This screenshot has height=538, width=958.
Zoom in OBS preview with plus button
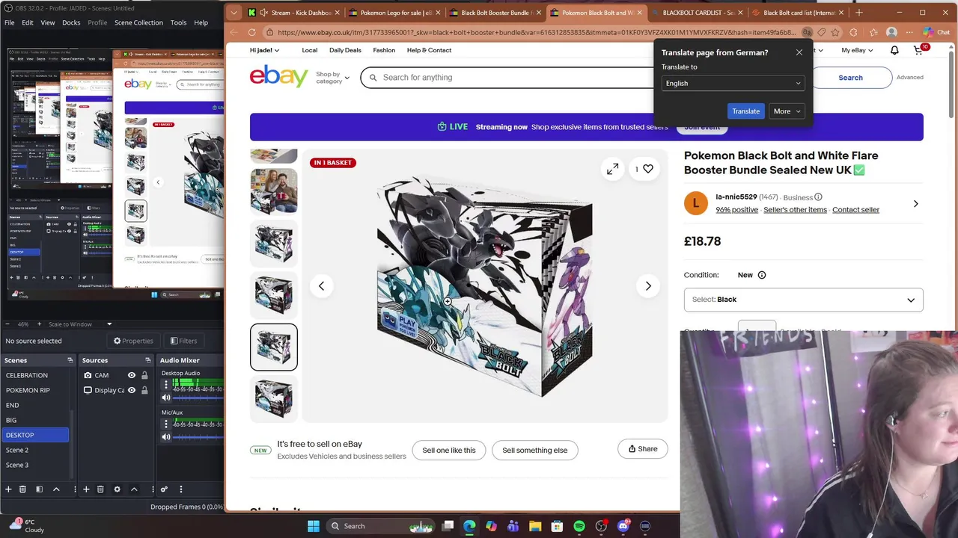point(41,324)
